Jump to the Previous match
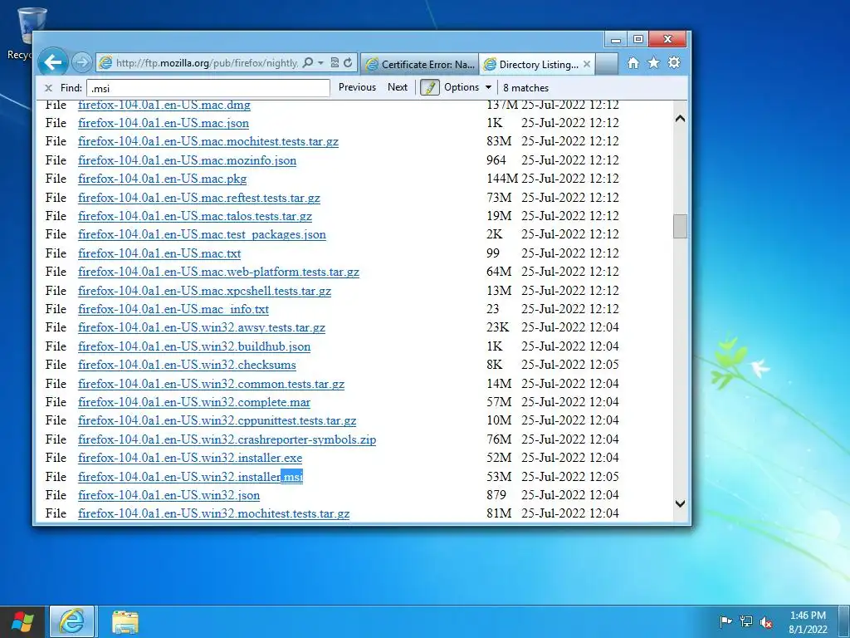The height and width of the screenshot is (638, 850). click(x=357, y=87)
